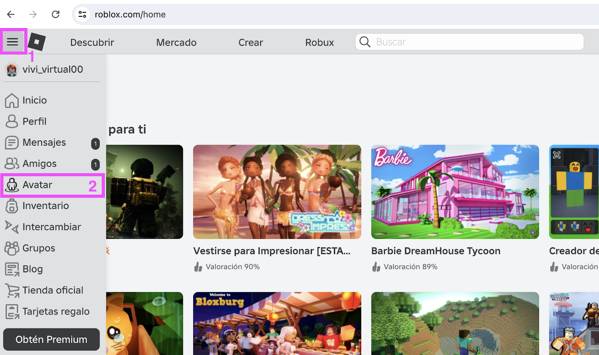Viewport: 599px width, 355px height.
Task: Click the Obtén Premium button
Action: (51, 339)
